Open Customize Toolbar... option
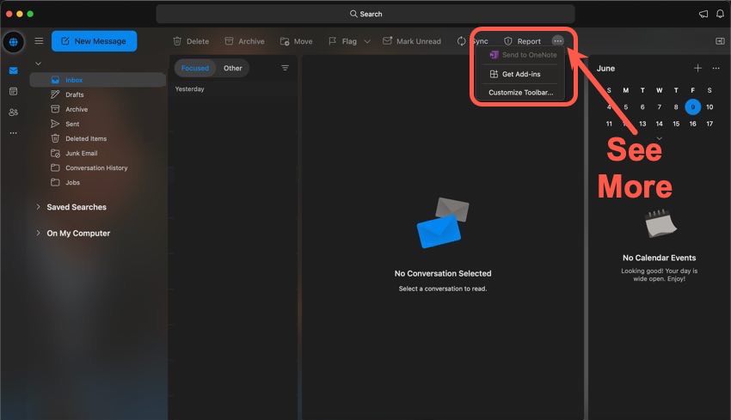This screenshot has width=731, height=420. coord(523,92)
